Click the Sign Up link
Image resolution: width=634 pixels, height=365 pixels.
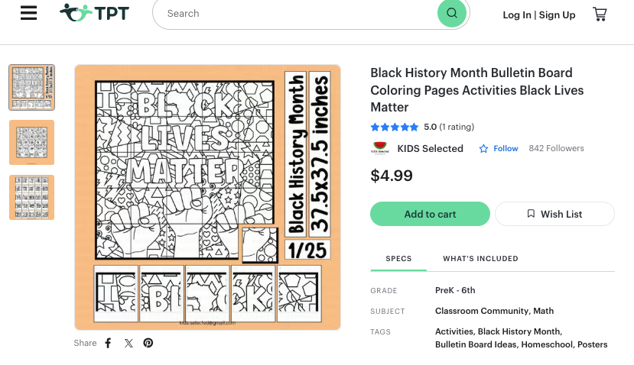[557, 15]
